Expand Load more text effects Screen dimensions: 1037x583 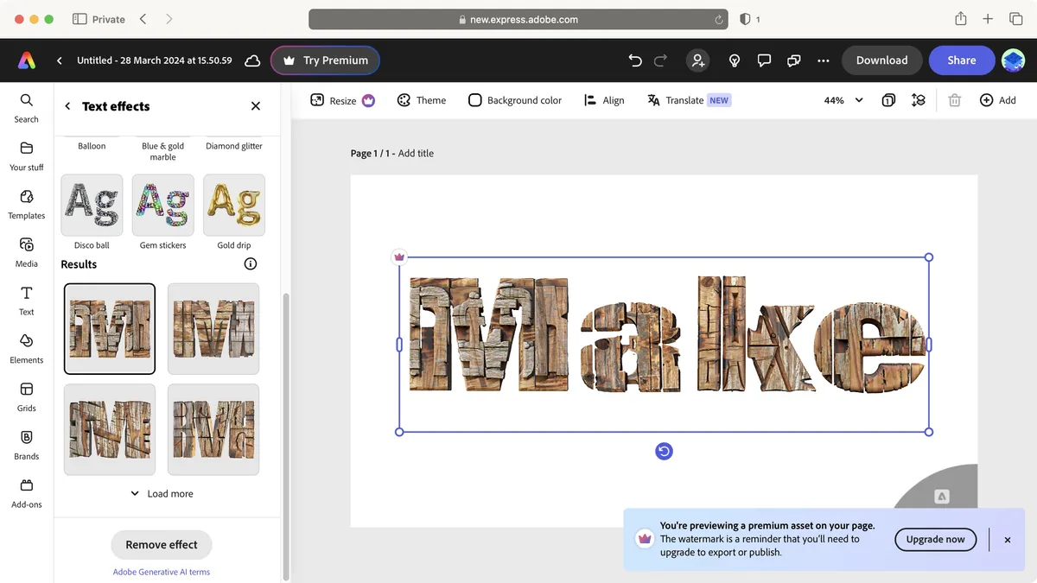click(x=162, y=493)
